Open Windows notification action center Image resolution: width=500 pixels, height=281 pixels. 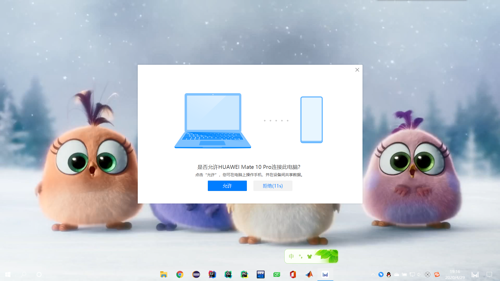[489, 274]
